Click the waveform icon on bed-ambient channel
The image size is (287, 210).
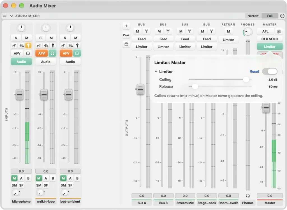(x=71, y=45)
